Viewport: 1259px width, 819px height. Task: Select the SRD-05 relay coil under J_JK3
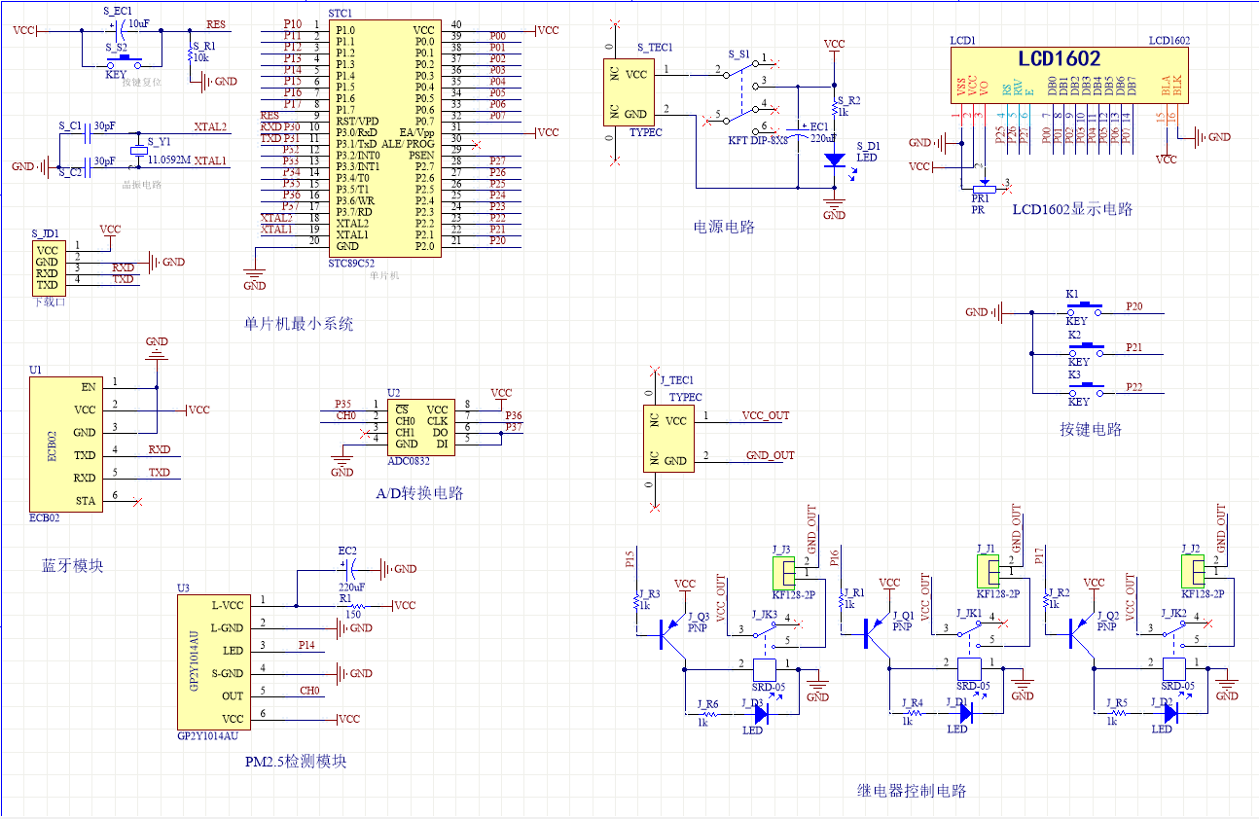click(766, 668)
